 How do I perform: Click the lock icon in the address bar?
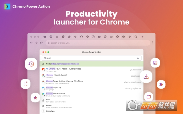pos(49,43)
